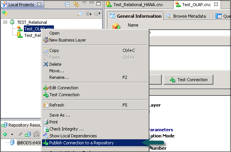Choose New Business Layer menu item
231x152 pixels.
point(95,40)
